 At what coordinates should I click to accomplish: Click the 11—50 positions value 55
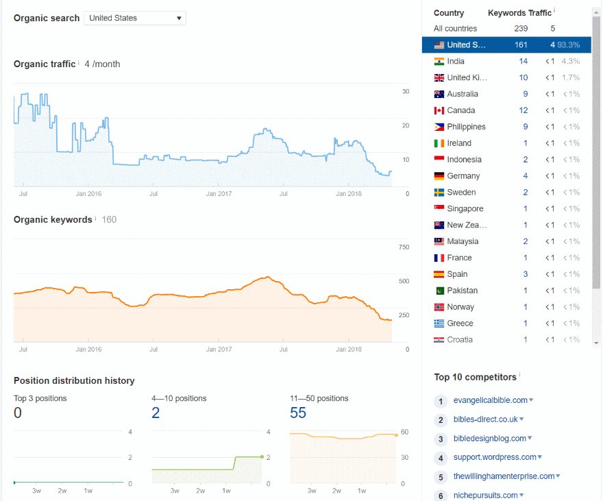pos(298,413)
